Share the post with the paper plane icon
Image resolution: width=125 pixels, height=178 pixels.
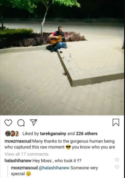[x=33, y=122]
